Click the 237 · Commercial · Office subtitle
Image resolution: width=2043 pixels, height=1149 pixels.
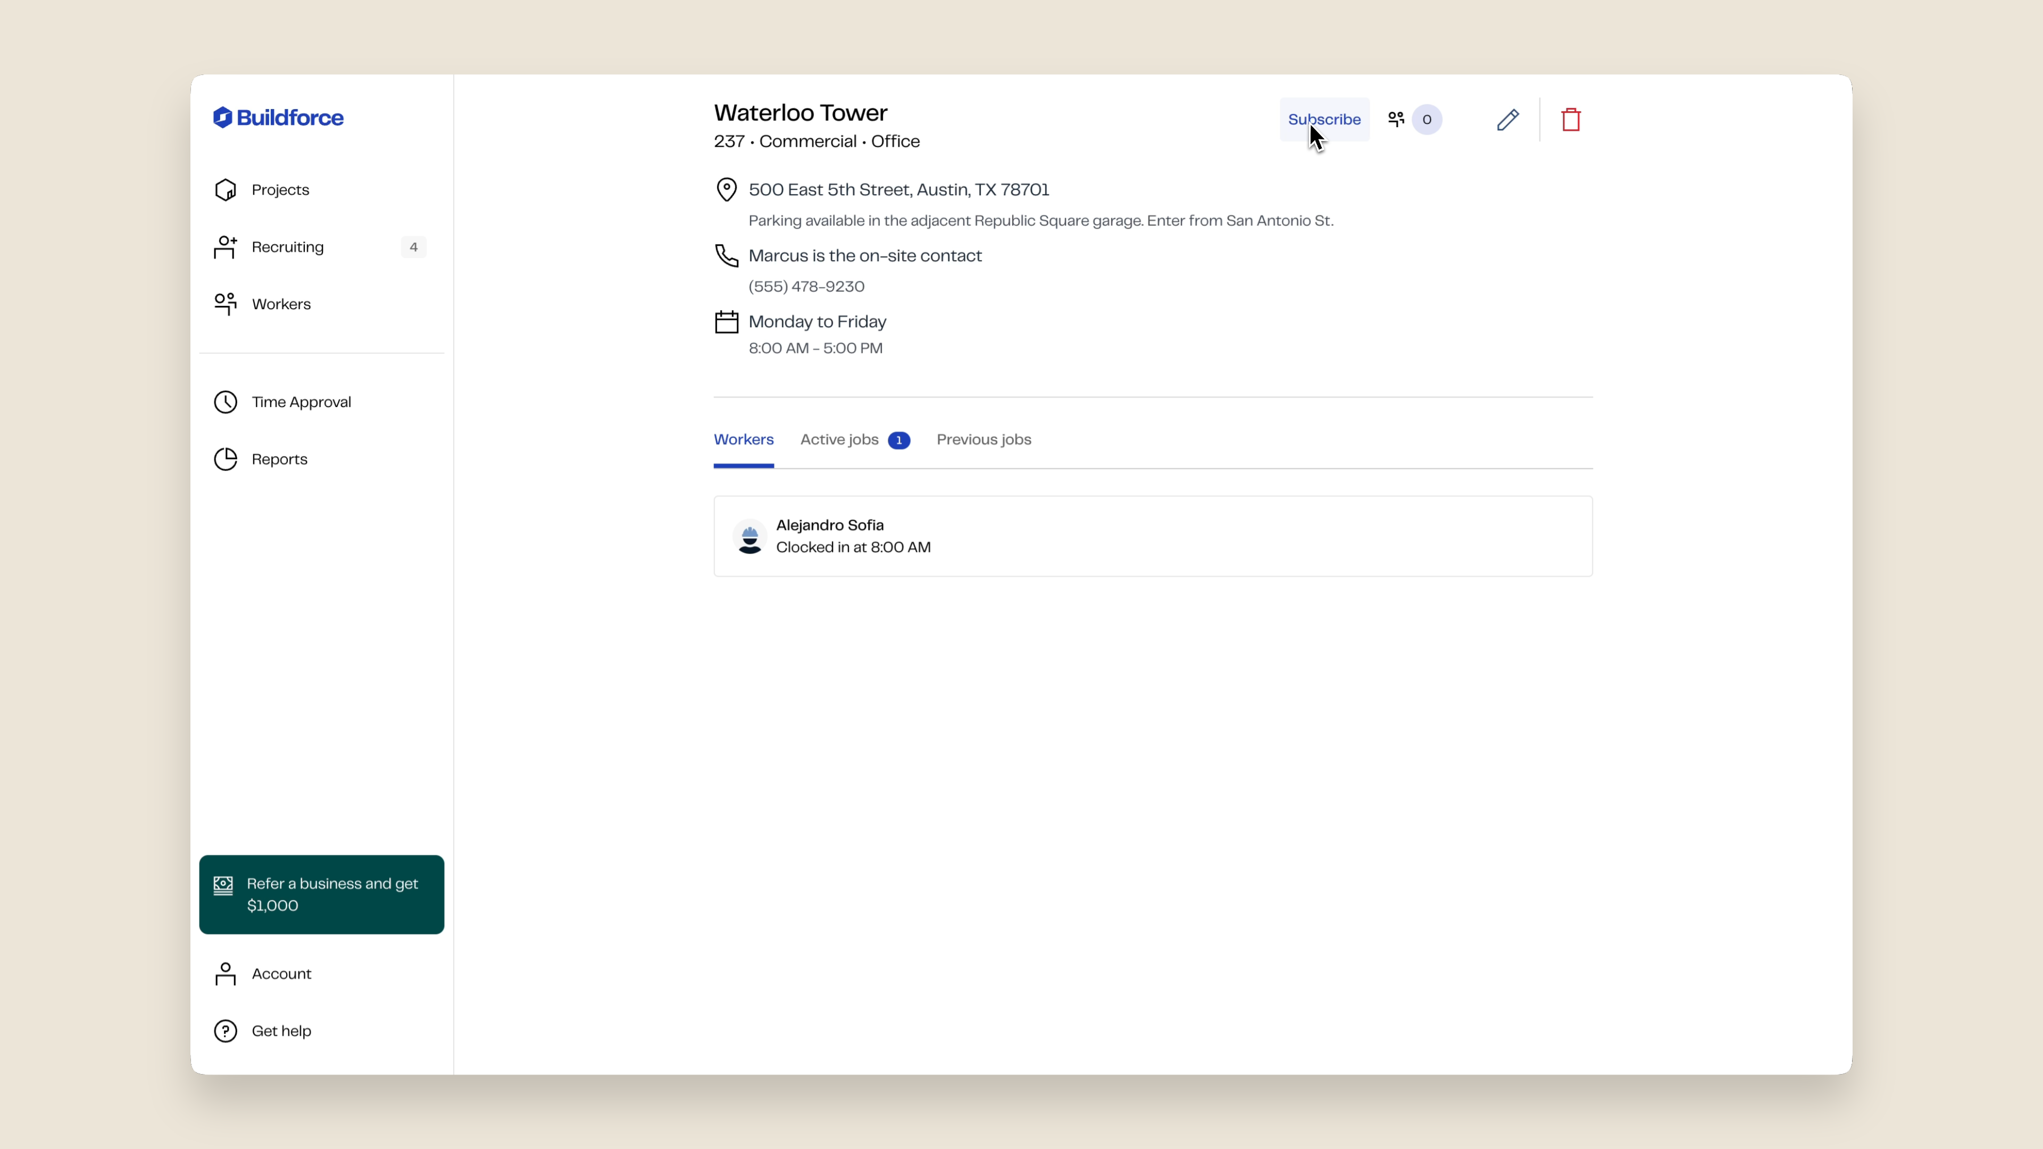click(x=817, y=141)
